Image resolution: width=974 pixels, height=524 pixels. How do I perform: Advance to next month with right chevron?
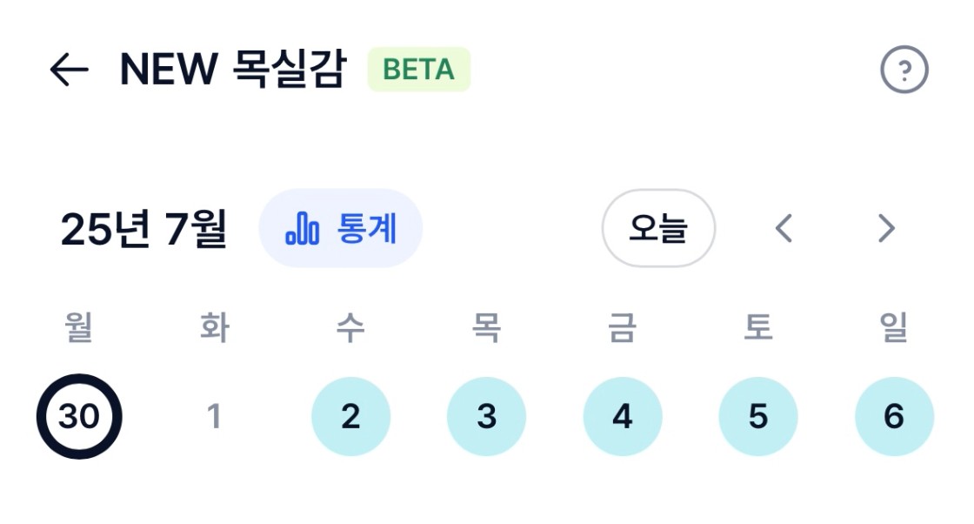[x=886, y=228]
